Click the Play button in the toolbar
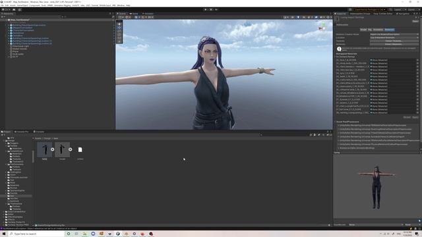Screen dimensions: 422x237 (x=206, y=9)
